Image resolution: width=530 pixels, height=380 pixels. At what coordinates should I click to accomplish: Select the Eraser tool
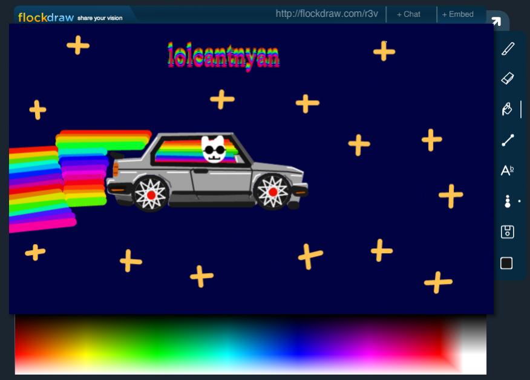click(x=508, y=78)
